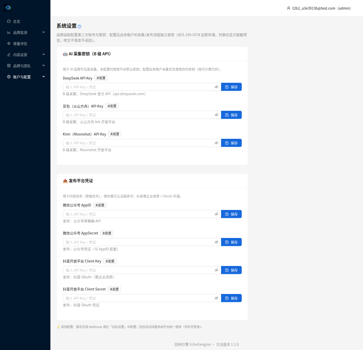
Task: Click the 增量评估 target icon
Action: (9, 44)
